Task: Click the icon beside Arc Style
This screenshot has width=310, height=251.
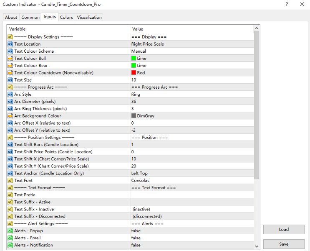Action: pyautogui.click(x=10, y=94)
